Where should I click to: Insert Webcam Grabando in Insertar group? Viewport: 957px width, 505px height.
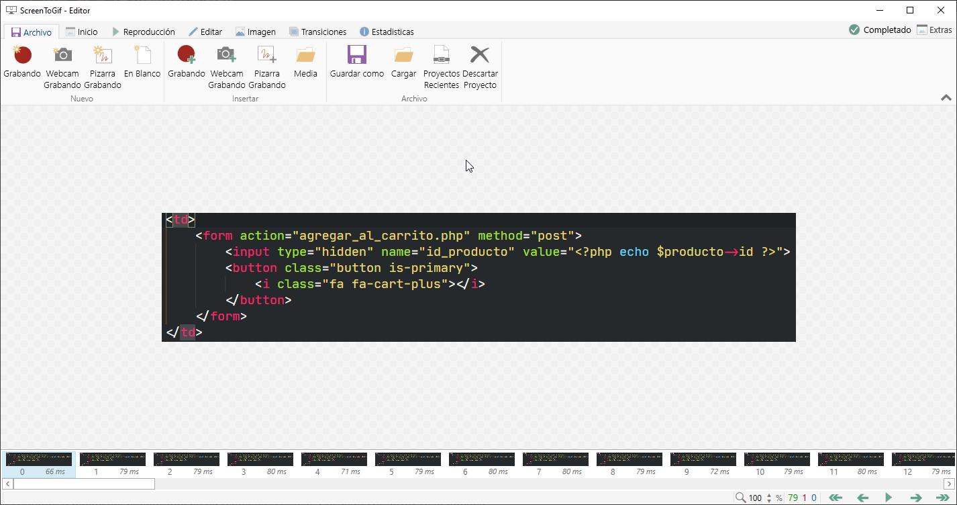(x=227, y=67)
